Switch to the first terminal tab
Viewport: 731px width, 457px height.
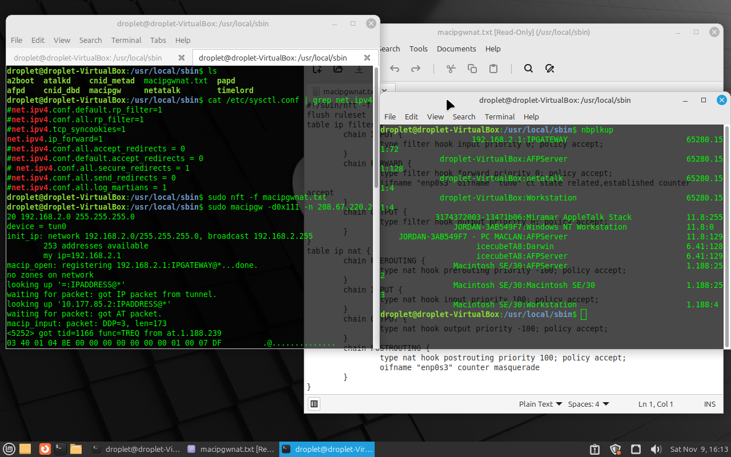click(x=88, y=58)
